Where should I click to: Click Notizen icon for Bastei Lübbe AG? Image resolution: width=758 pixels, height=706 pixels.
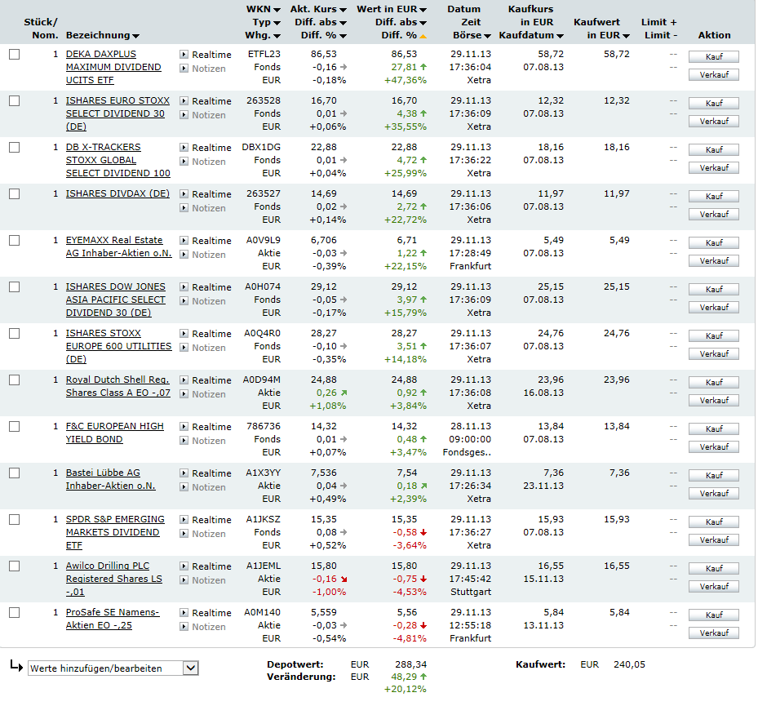click(184, 487)
